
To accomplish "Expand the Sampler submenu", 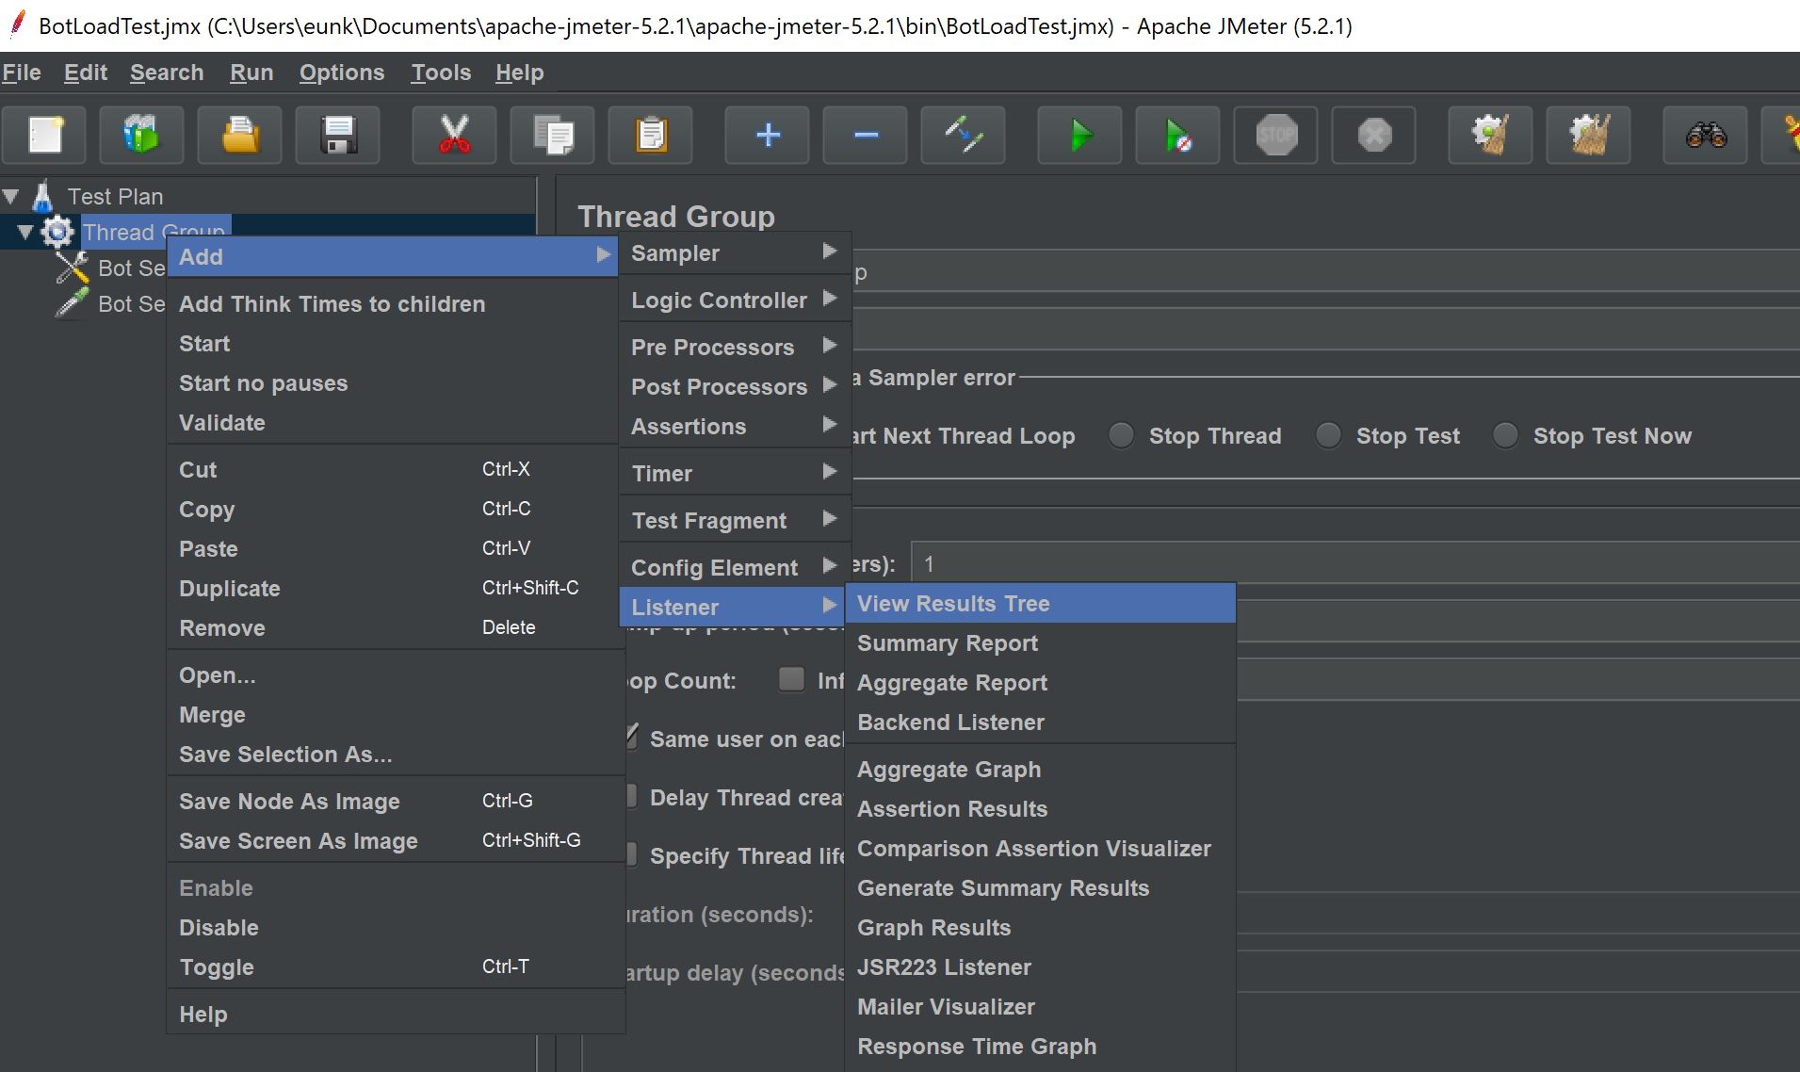I will [x=735, y=252].
